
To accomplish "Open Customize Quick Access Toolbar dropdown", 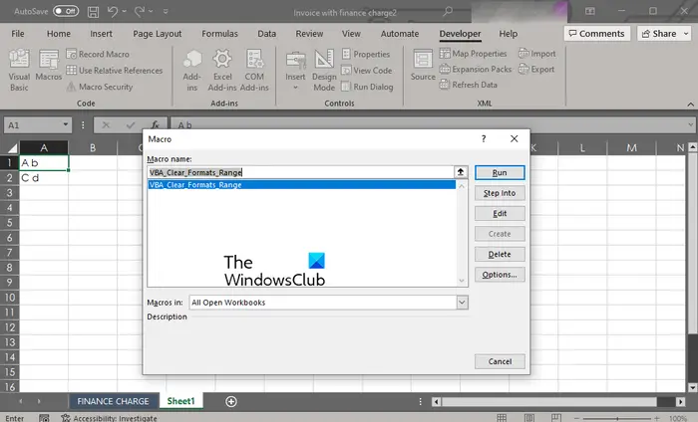I will point(166,12).
